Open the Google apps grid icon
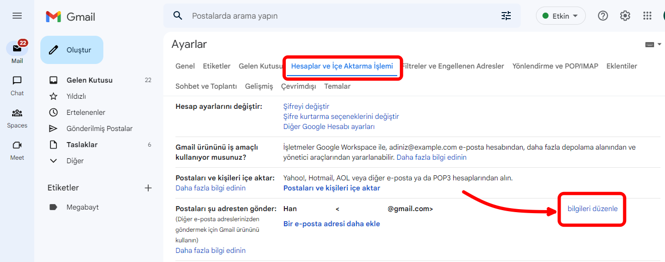 (647, 16)
